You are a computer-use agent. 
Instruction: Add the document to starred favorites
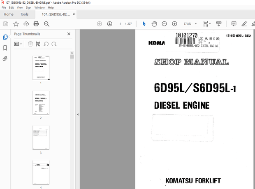[x=16, y=24]
